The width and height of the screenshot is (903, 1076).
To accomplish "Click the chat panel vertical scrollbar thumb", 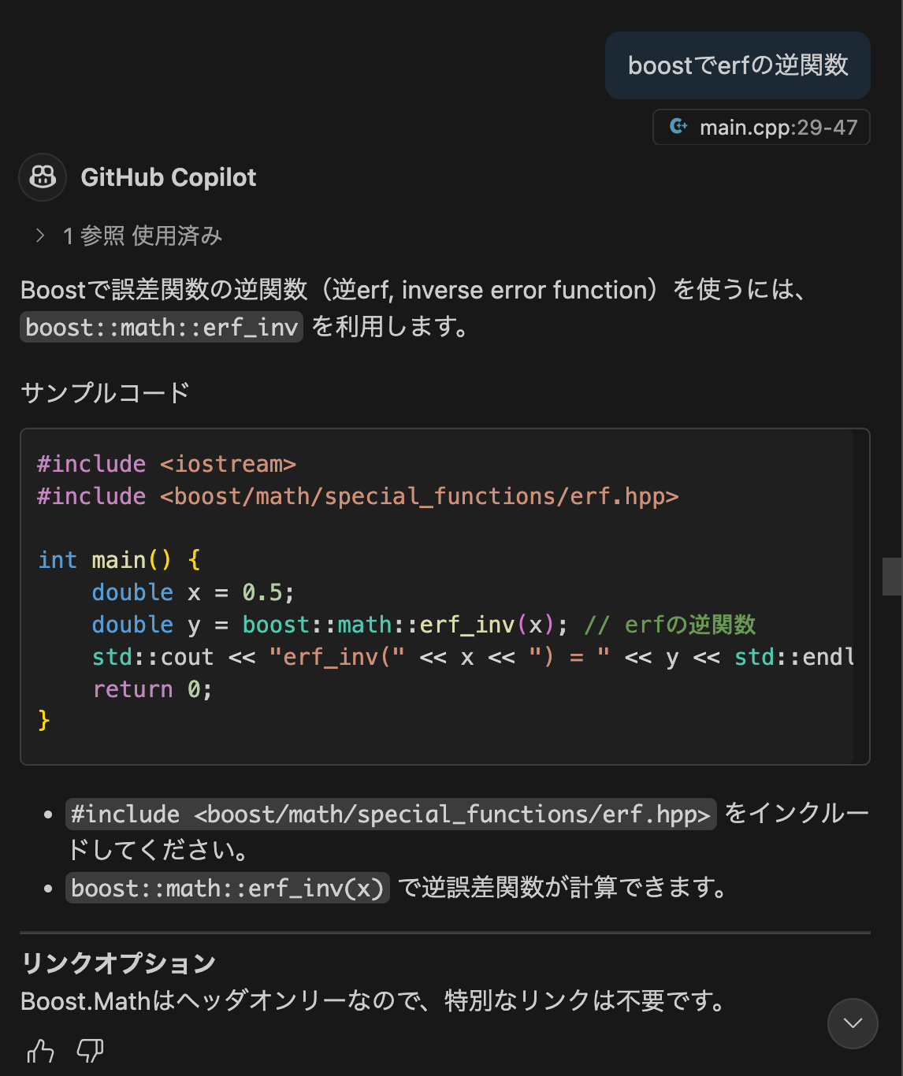I will pyautogui.click(x=893, y=577).
